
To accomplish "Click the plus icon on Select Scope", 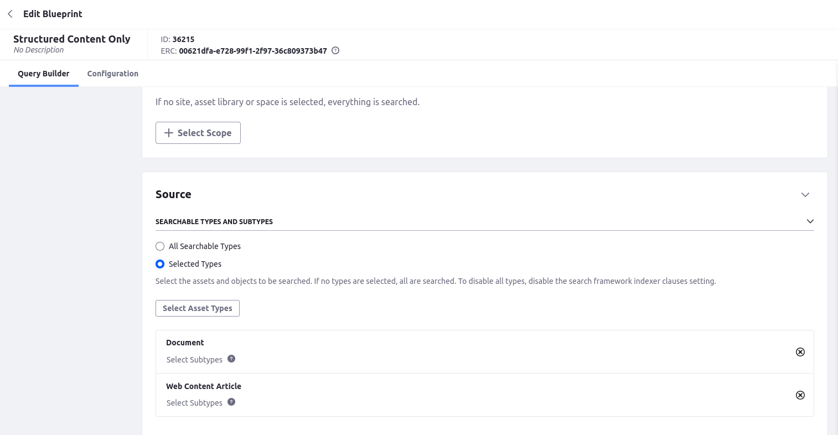I will [169, 133].
